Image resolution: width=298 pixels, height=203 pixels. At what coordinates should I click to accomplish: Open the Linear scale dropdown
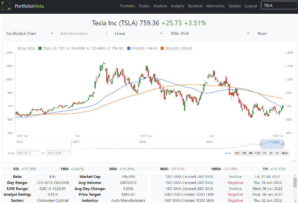[138, 33]
